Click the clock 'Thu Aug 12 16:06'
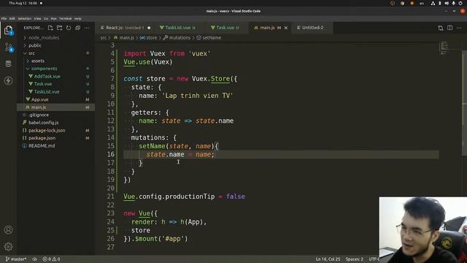The image size is (467, 263). (x=23, y=3)
